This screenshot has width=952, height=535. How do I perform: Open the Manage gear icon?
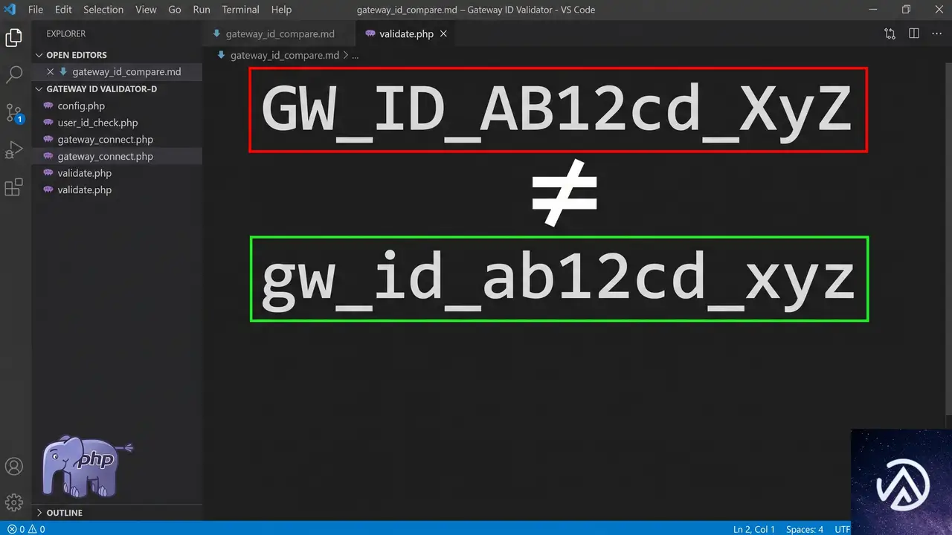coord(13,502)
